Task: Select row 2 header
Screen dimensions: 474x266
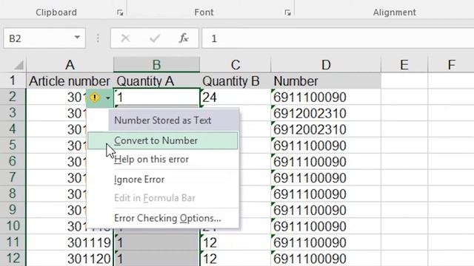Action: pos(13,97)
